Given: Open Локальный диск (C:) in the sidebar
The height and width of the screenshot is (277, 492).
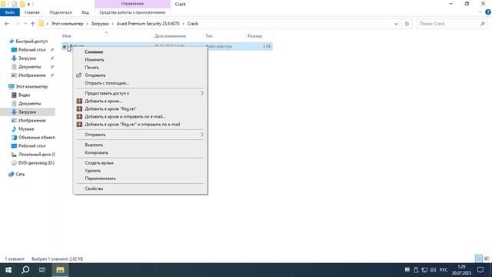Looking at the screenshot, I should tap(37, 155).
